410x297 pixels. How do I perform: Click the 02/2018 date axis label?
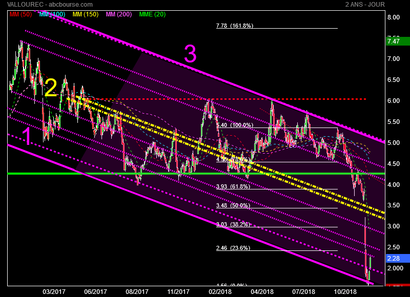tap(220, 291)
